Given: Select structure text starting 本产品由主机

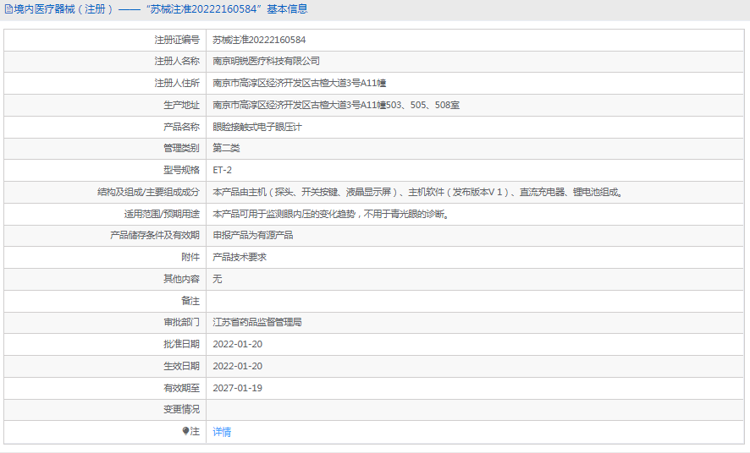Looking at the screenshot, I should tap(418, 192).
